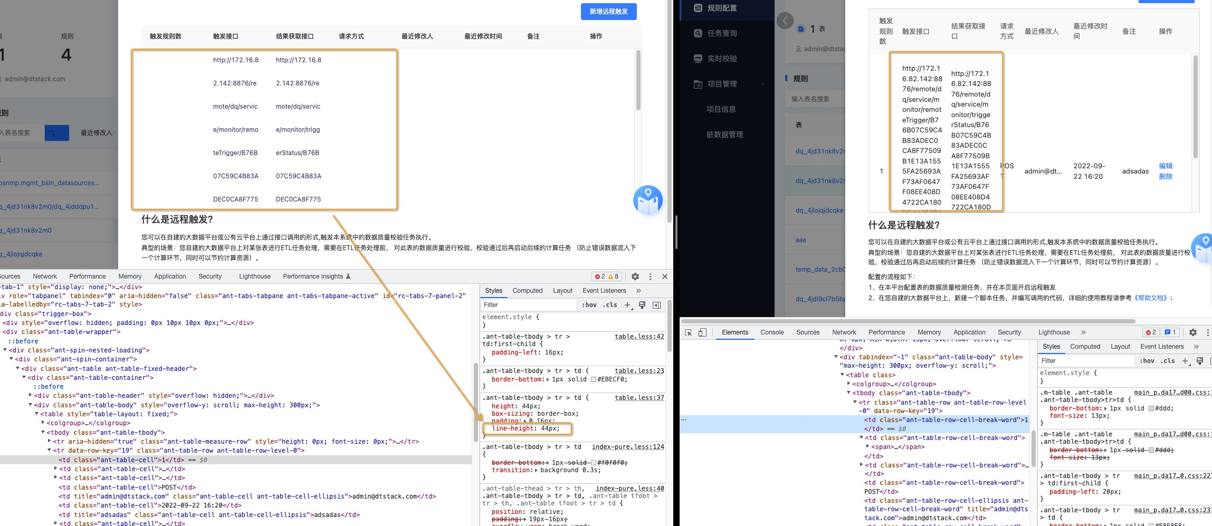Add new style rule in left Styles pane
Viewport: 1212px width, 526px height.
pyautogui.click(x=628, y=305)
